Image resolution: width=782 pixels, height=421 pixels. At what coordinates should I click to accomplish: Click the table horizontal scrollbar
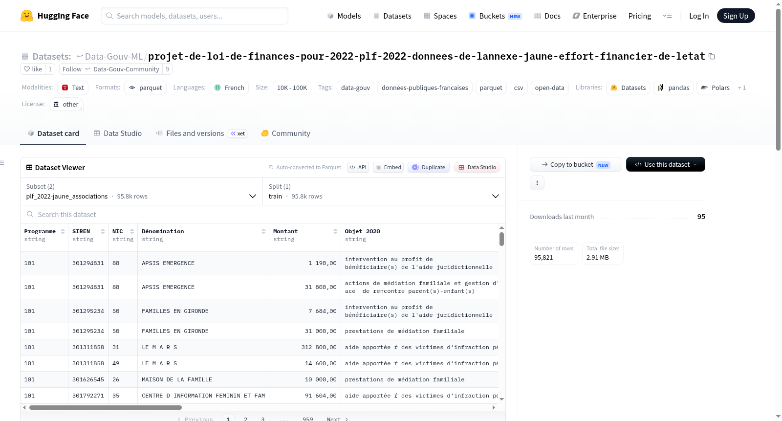(106, 407)
